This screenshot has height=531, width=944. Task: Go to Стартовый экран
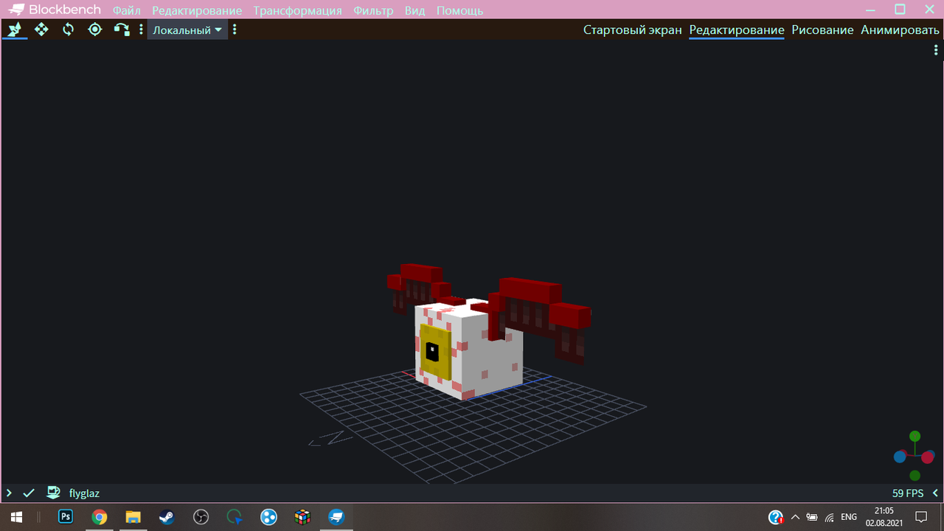point(632,30)
